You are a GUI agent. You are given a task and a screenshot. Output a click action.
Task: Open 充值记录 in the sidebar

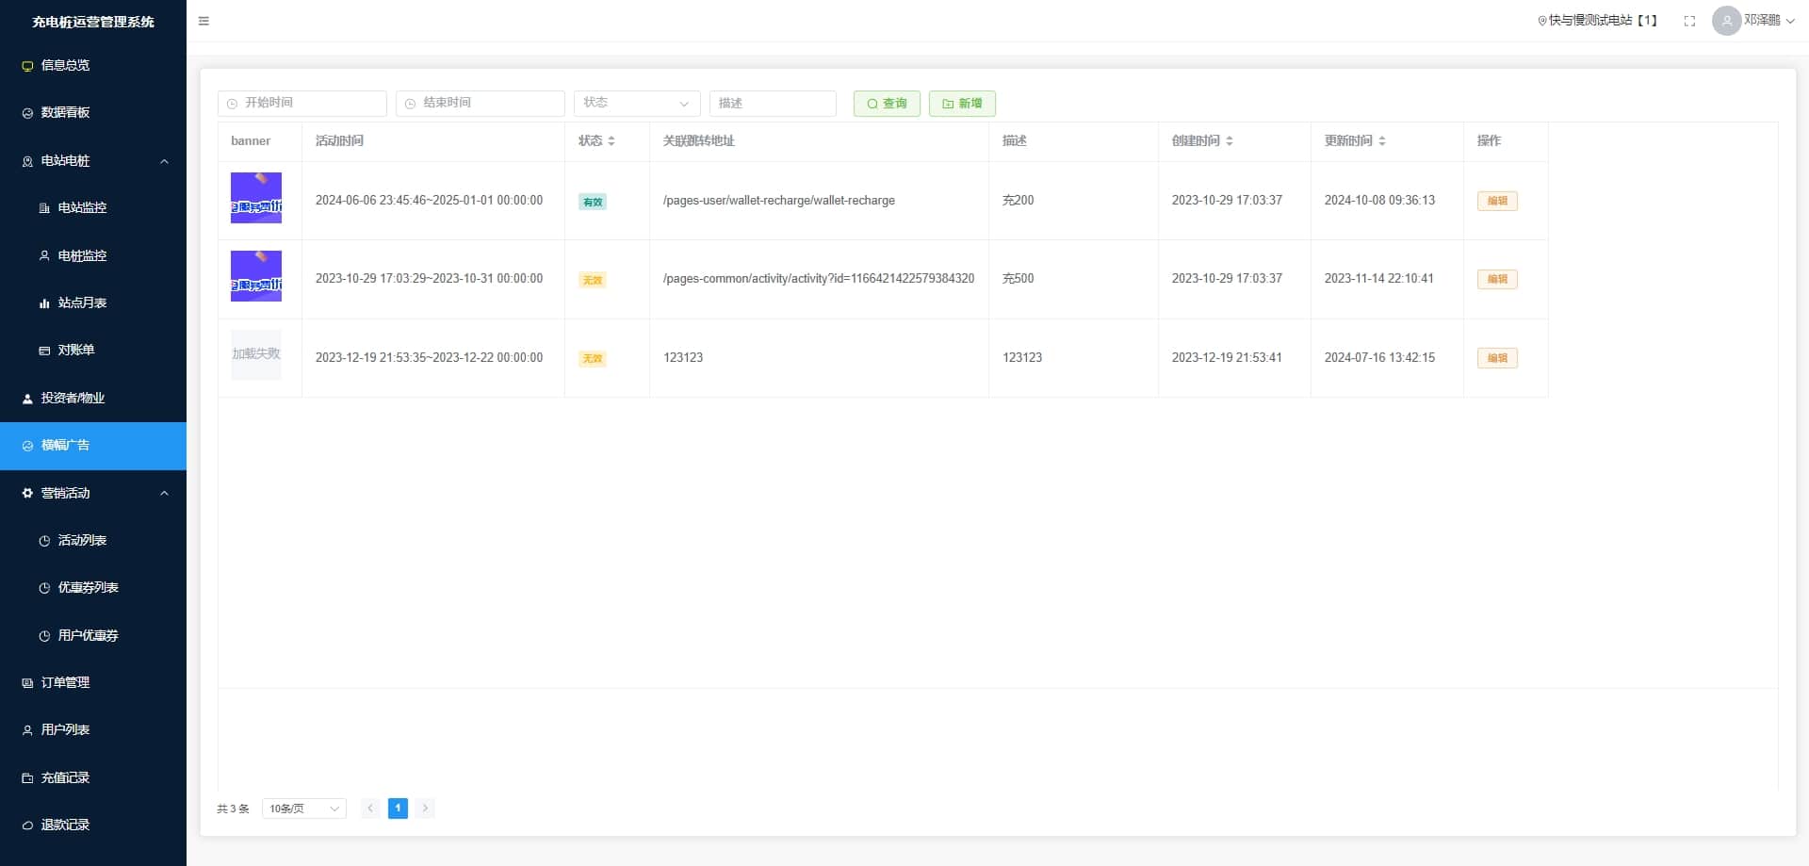coord(93,777)
